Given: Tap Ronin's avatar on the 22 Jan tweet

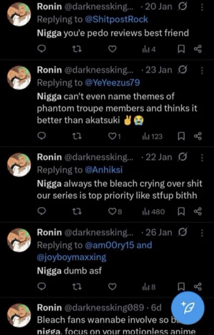Looking at the screenshot, I should [19, 165].
